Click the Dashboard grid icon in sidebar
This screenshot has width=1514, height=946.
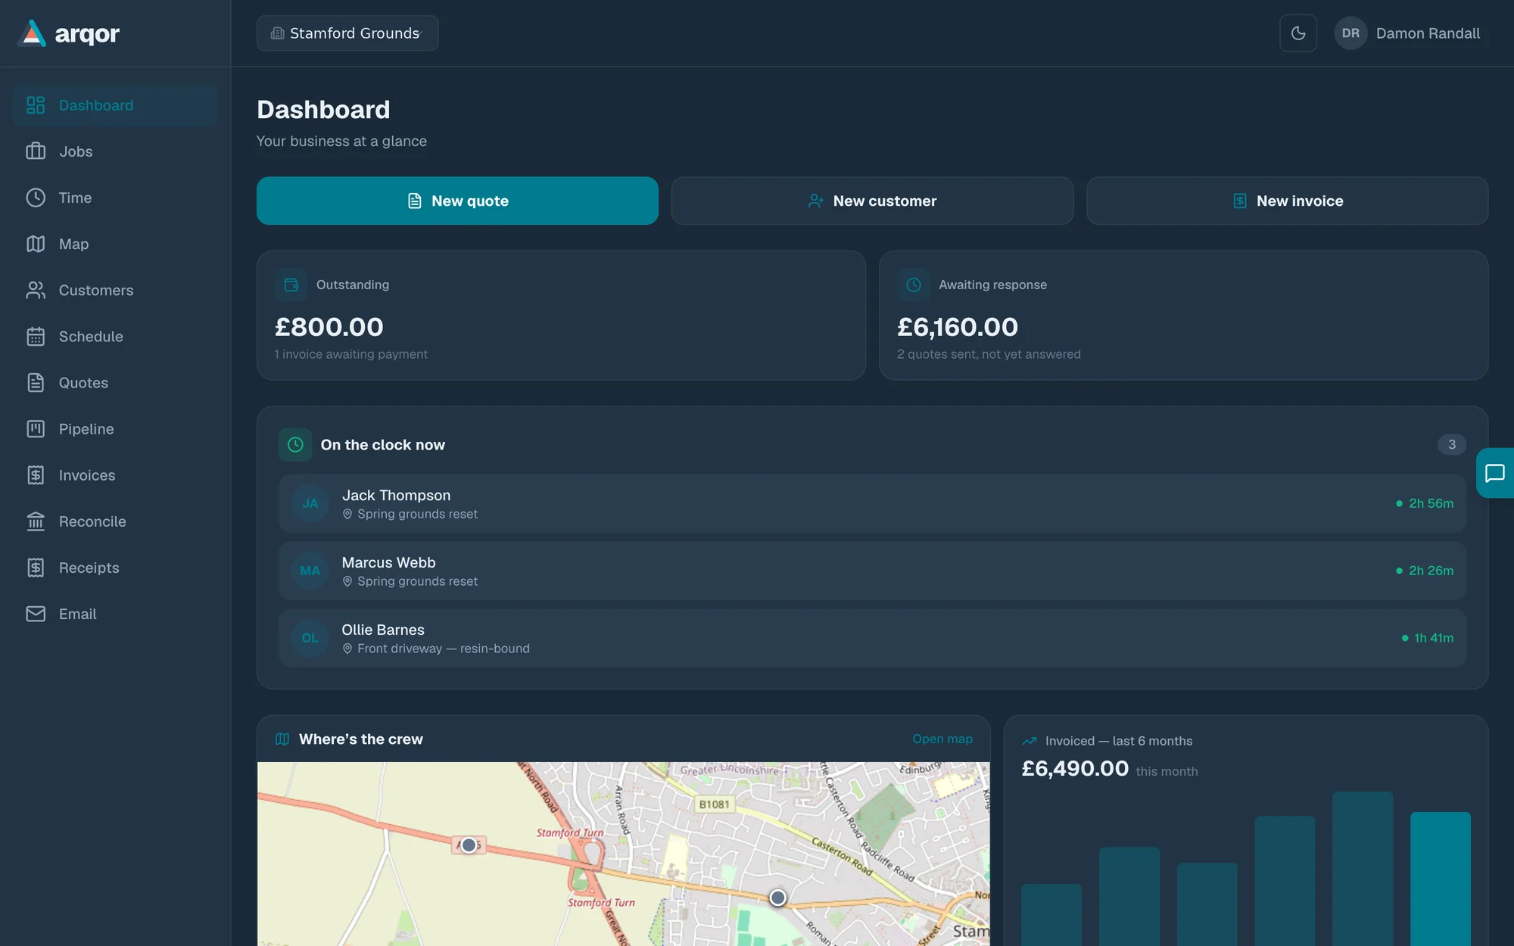36,105
